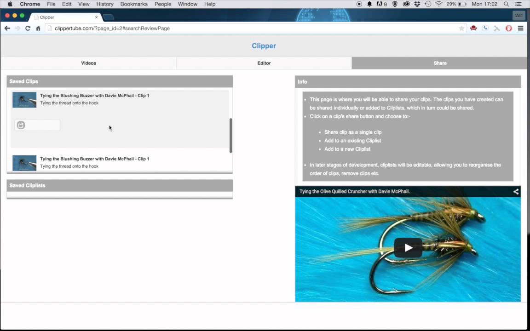Switch to the Editor tab
This screenshot has width=530, height=331.
[264, 63]
